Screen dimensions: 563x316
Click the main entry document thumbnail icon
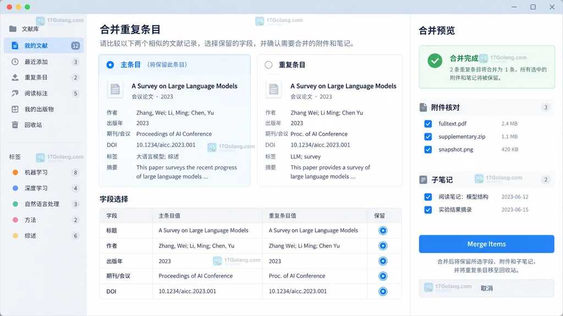(115, 89)
